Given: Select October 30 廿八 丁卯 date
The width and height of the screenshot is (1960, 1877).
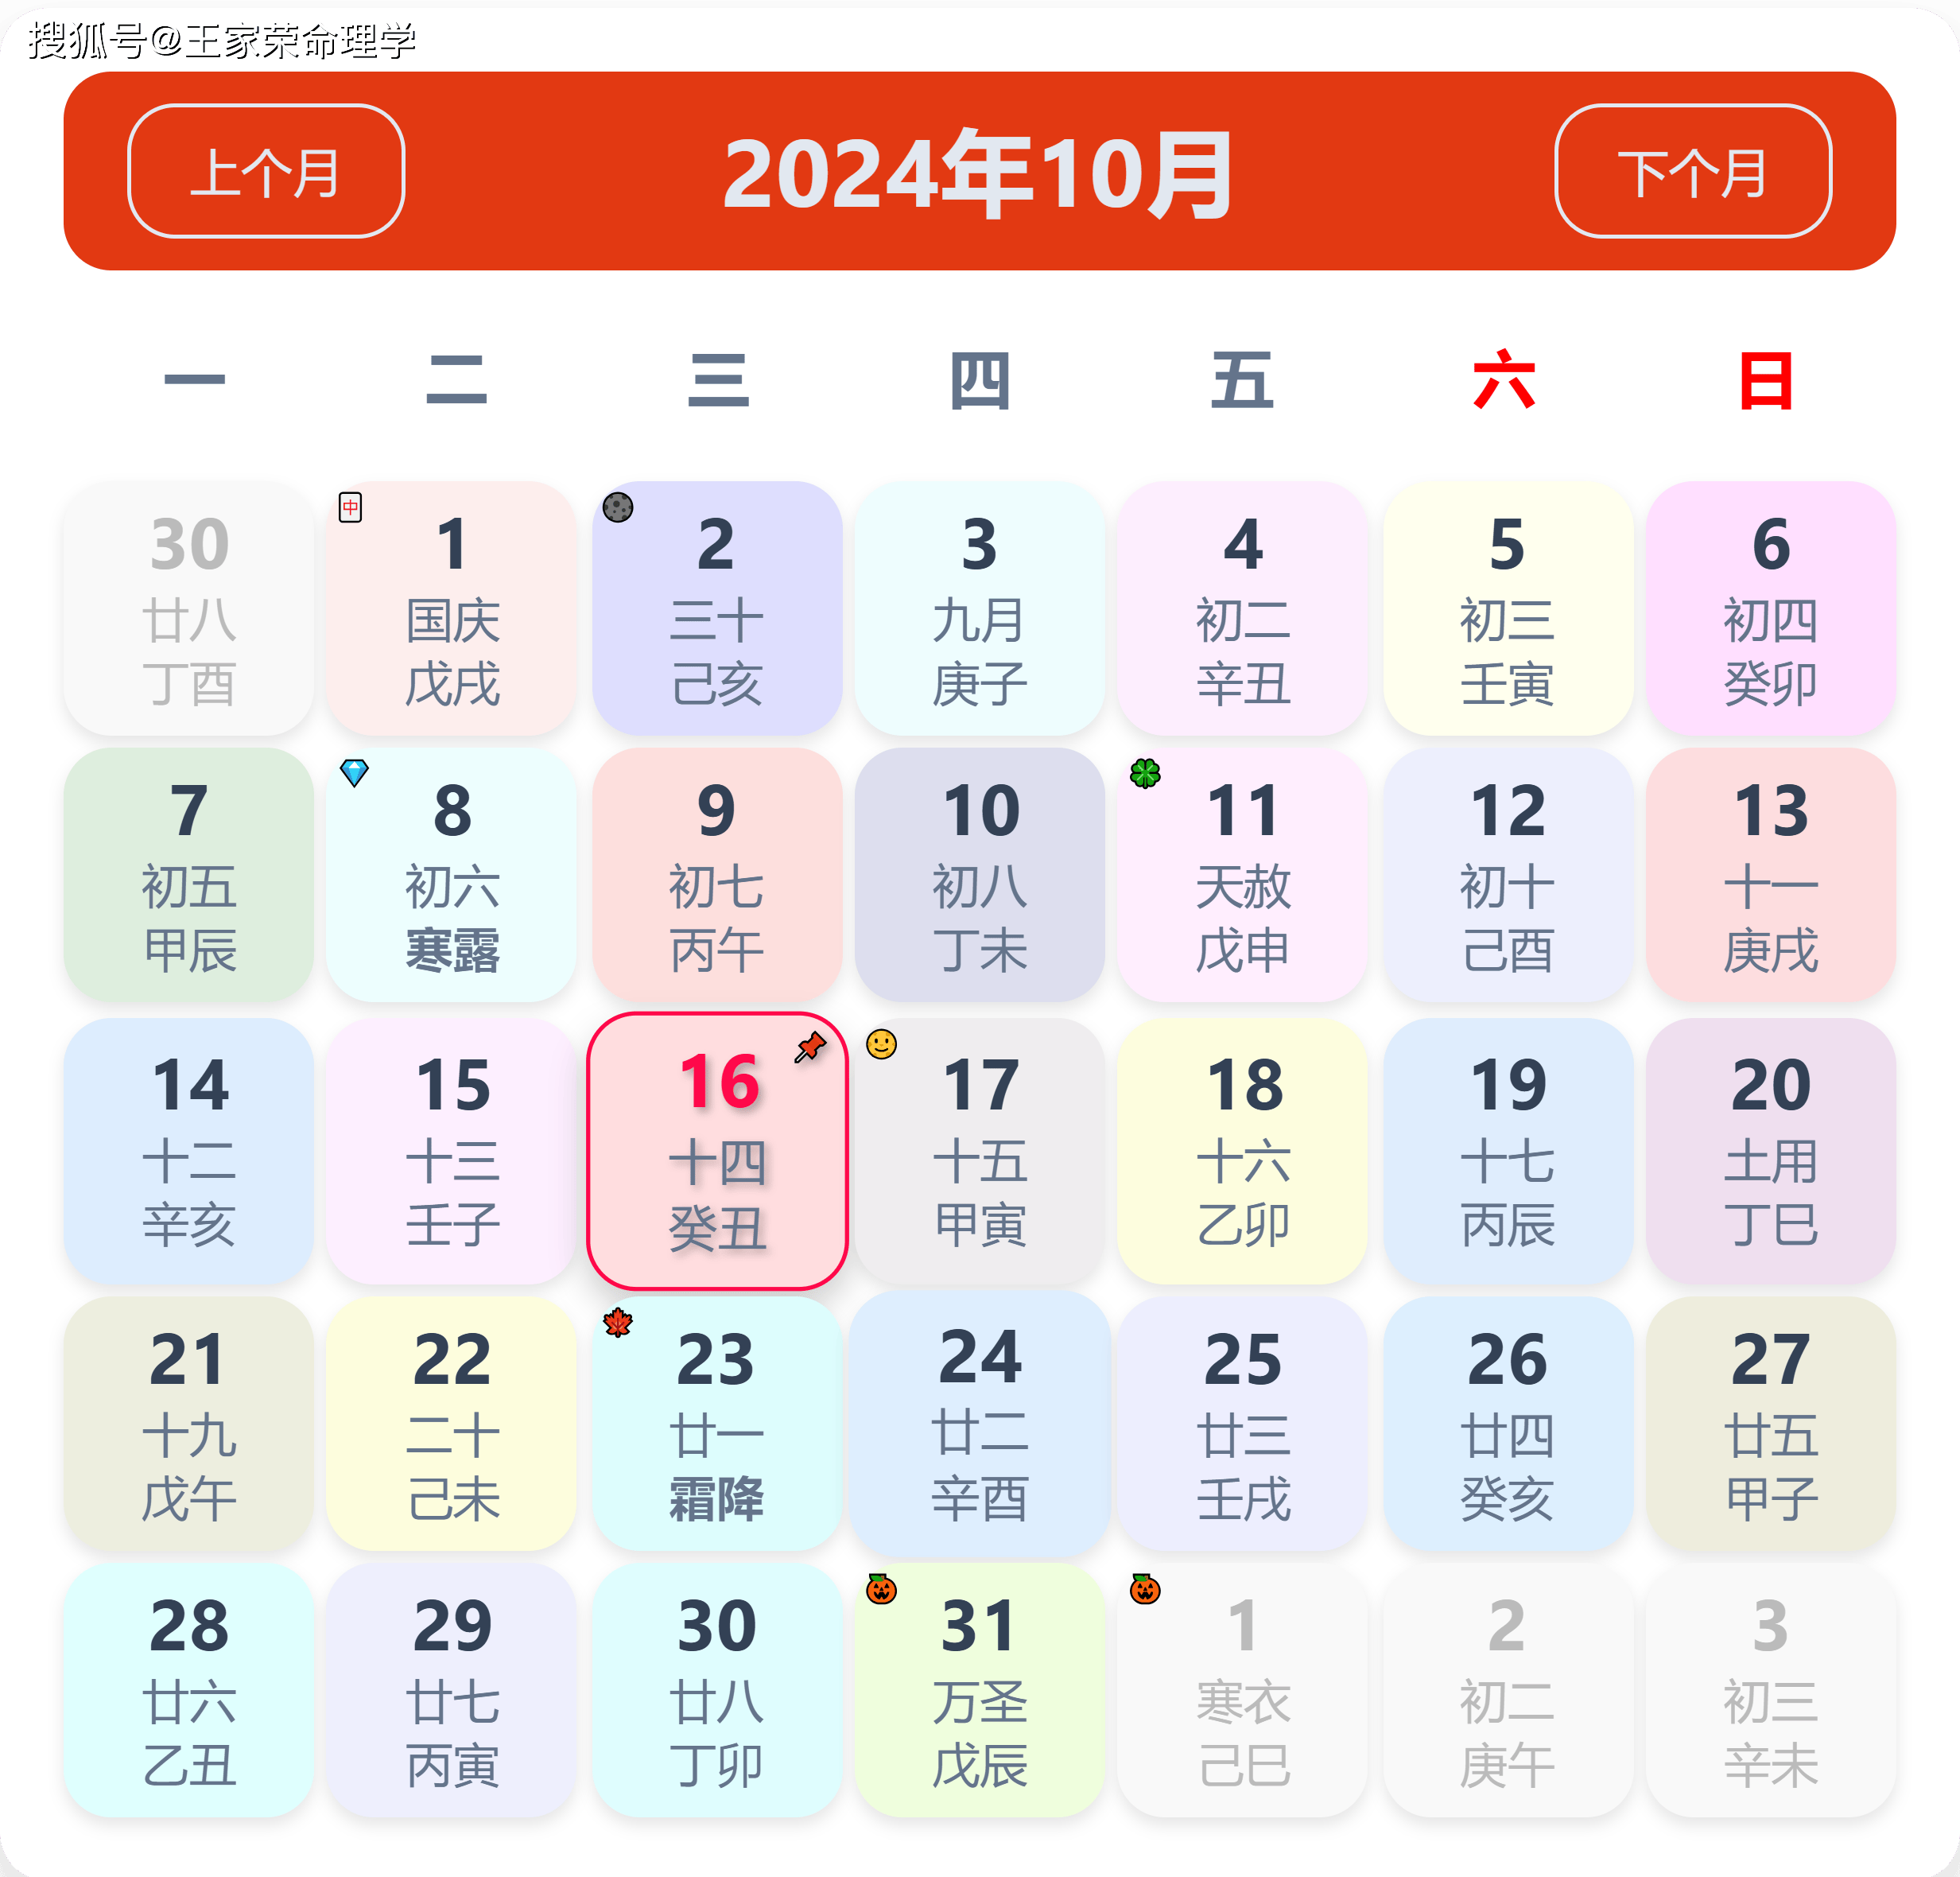Looking at the screenshot, I should pyautogui.click(x=717, y=1691).
